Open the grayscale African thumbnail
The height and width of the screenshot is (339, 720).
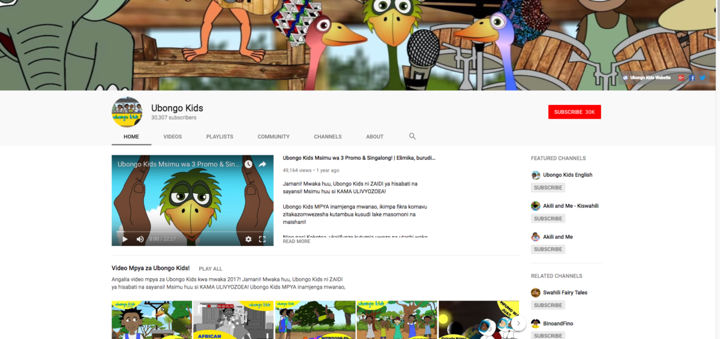click(233, 320)
